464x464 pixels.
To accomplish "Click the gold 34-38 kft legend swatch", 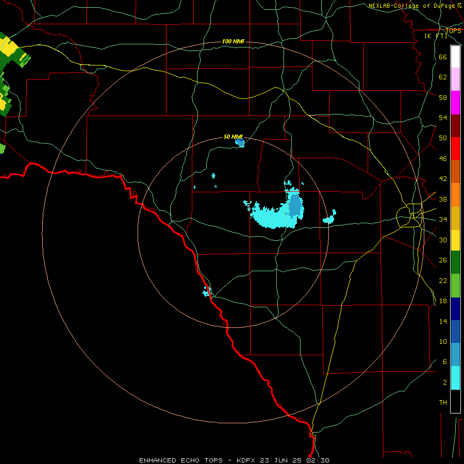I will [455, 218].
